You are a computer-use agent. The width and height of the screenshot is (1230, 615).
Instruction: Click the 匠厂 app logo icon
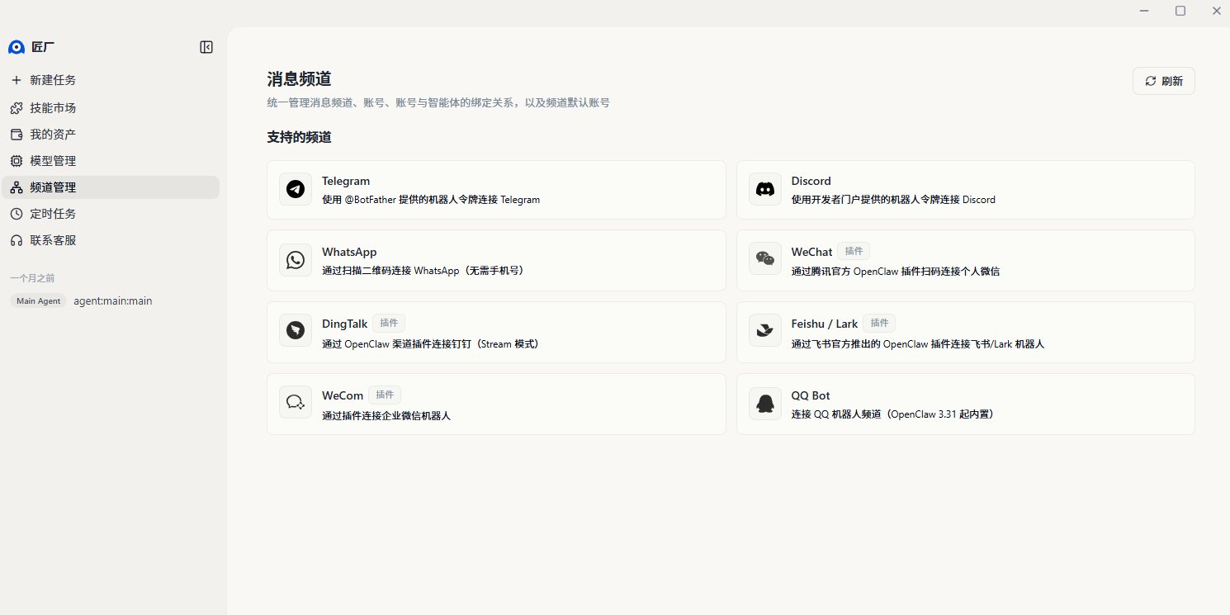tap(17, 47)
